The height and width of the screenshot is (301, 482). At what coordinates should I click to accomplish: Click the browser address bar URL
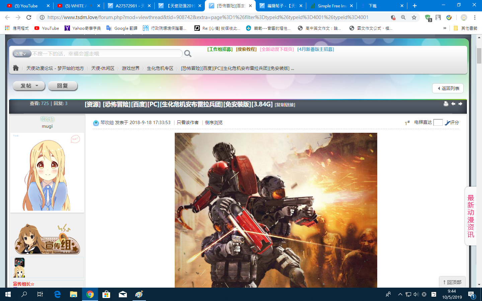point(208,17)
